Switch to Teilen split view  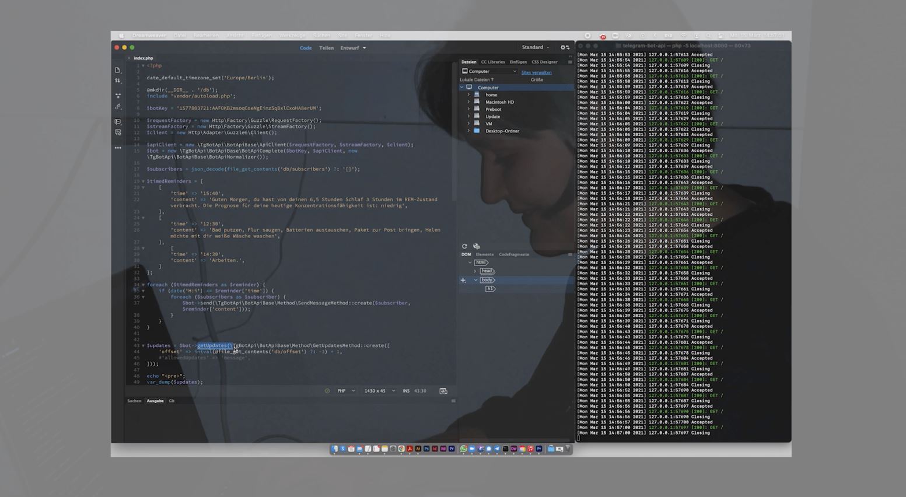pos(326,48)
